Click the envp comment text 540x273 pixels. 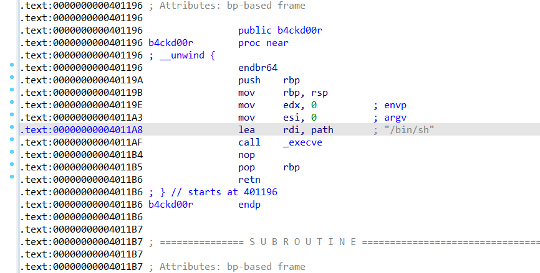pos(395,105)
